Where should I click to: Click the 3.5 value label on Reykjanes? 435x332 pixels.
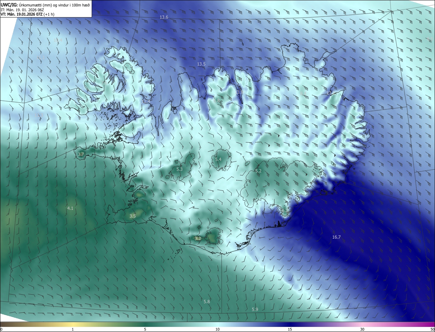(x=133, y=216)
